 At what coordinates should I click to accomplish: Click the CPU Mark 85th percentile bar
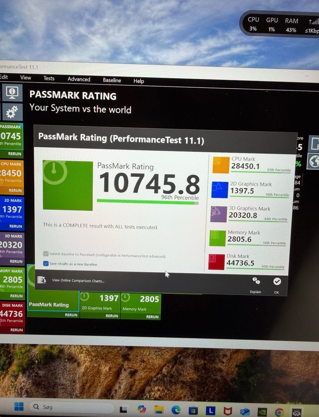click(x=261, y=172)
